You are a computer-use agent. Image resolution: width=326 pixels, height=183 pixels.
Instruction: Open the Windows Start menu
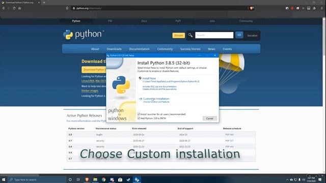(x=4, y=179)
